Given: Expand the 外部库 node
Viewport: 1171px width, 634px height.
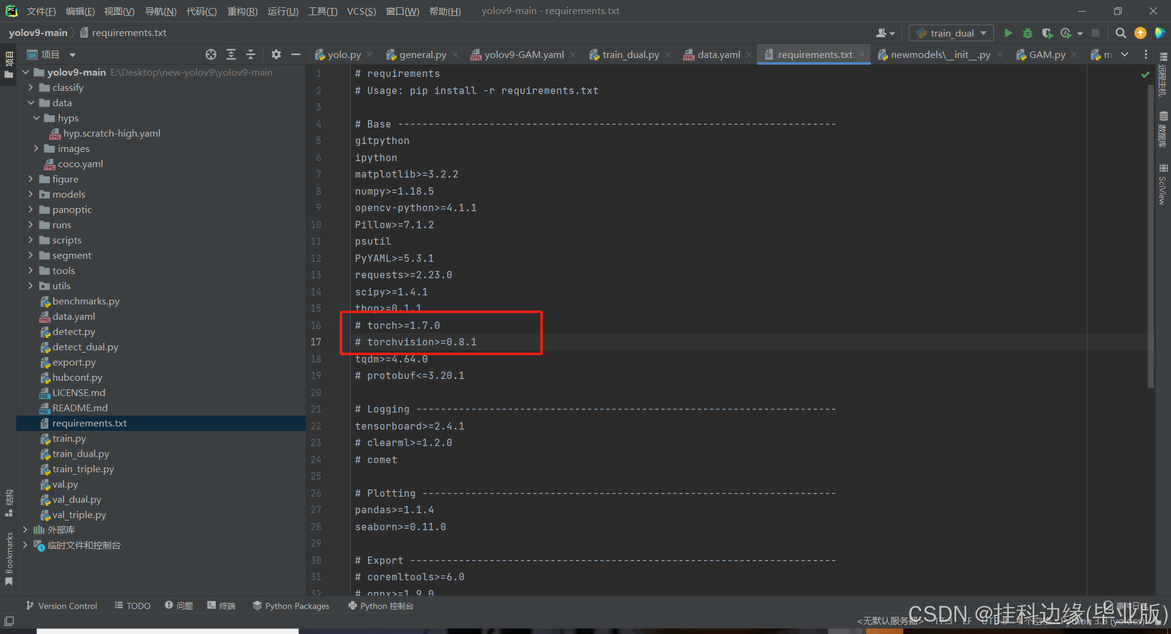Looking at the screenshot, I should click(25, 530).
